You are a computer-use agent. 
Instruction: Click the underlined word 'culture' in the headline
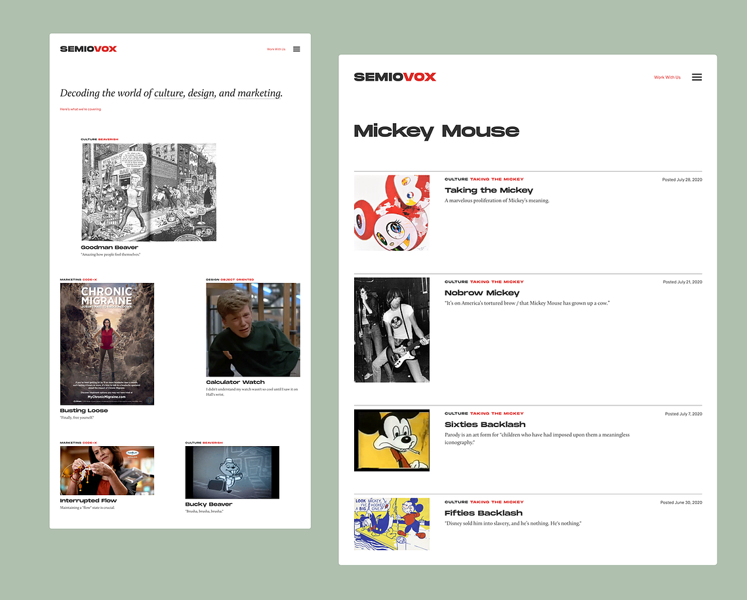pyautogui.click(x=169, y=93)
